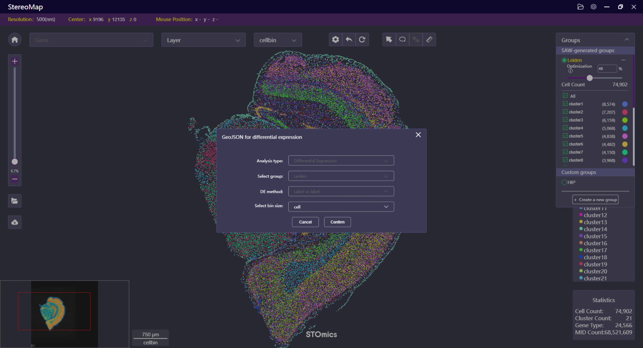Image resolution: width=643 pixels, height=348 pixels.
Task: Click the cloud download icon
Action: click(x=15, y=222)
